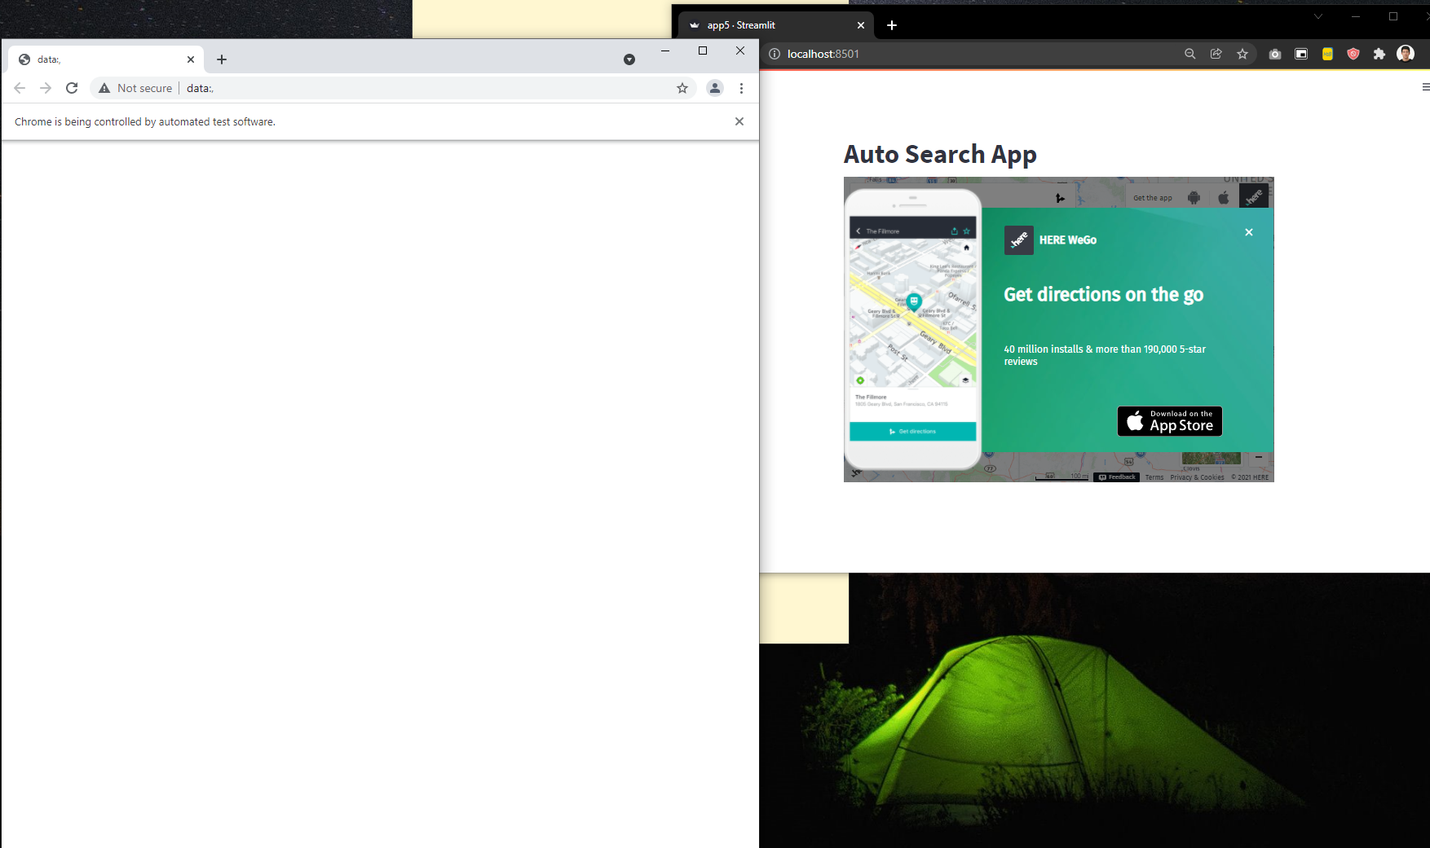This screenshot has width=1430, height=848.
Task: Click the Feedback button on the map footer
Action: [1117, 477]
